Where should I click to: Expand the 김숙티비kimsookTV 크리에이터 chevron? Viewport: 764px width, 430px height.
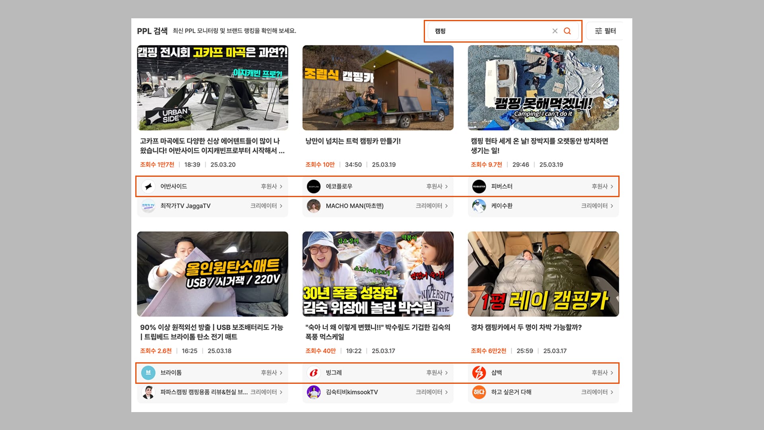447,392
